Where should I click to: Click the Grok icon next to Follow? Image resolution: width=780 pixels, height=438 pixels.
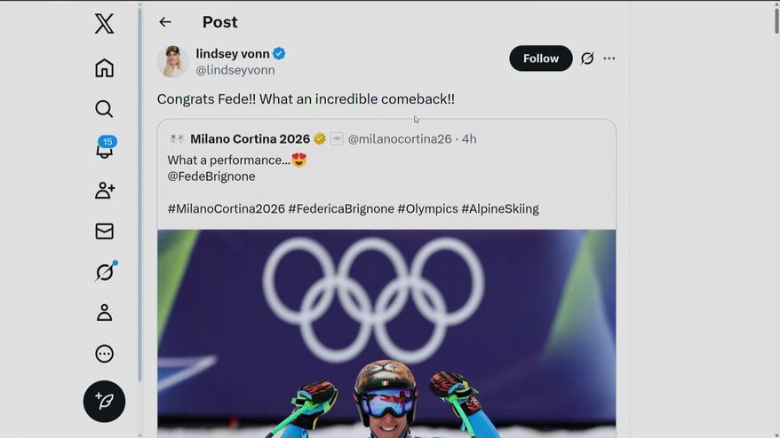[x=587, y=59]
